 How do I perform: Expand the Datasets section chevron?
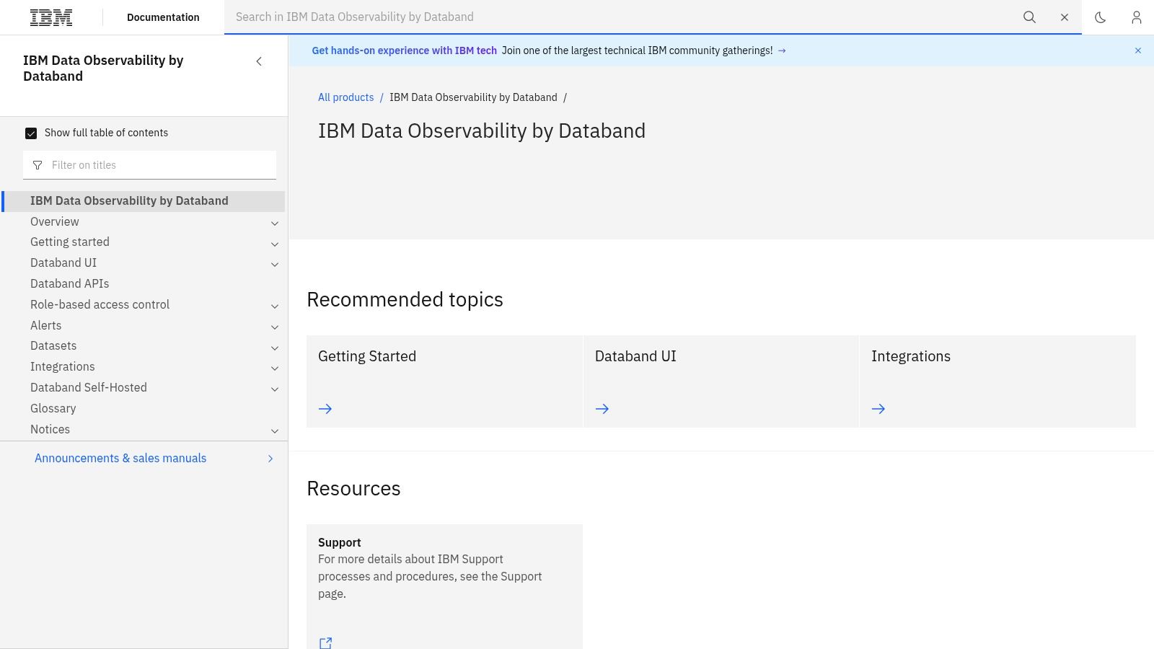pos(275,348)
